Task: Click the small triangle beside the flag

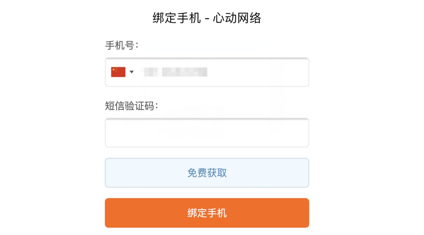Action: pos(131,72)
